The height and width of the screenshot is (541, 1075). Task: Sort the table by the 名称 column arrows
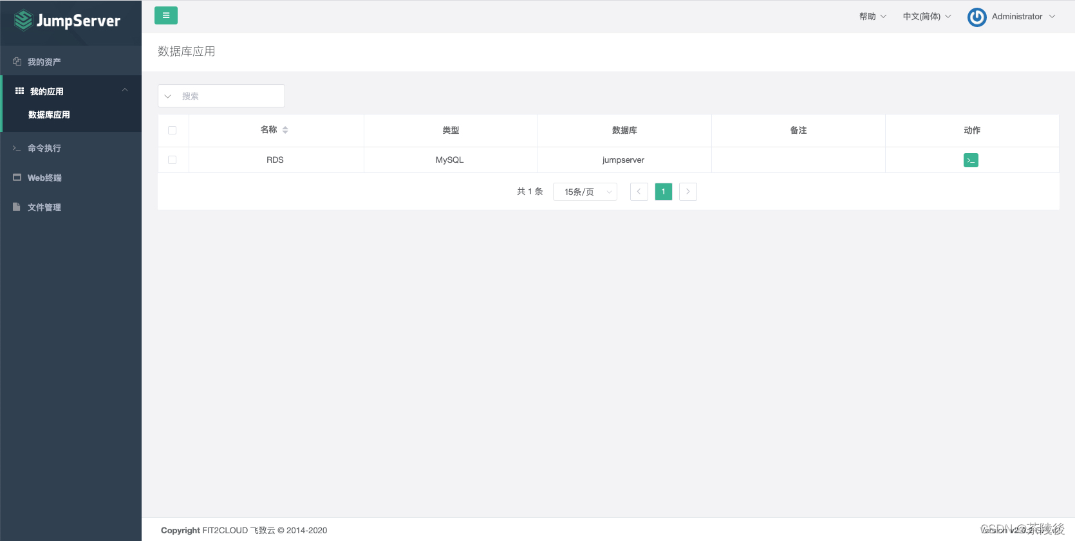click(x=285, y=130)
